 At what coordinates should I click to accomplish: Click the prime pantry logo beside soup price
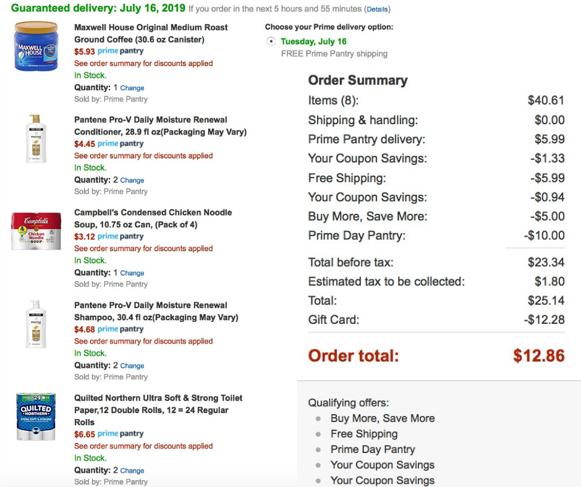(x=121, y=237)
